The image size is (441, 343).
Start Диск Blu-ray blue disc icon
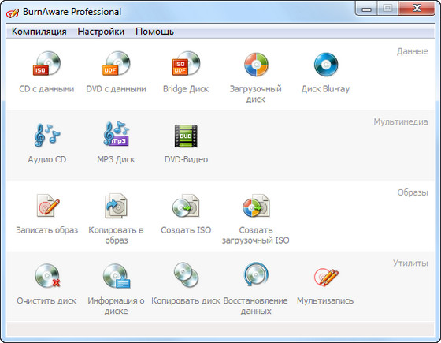326,65
